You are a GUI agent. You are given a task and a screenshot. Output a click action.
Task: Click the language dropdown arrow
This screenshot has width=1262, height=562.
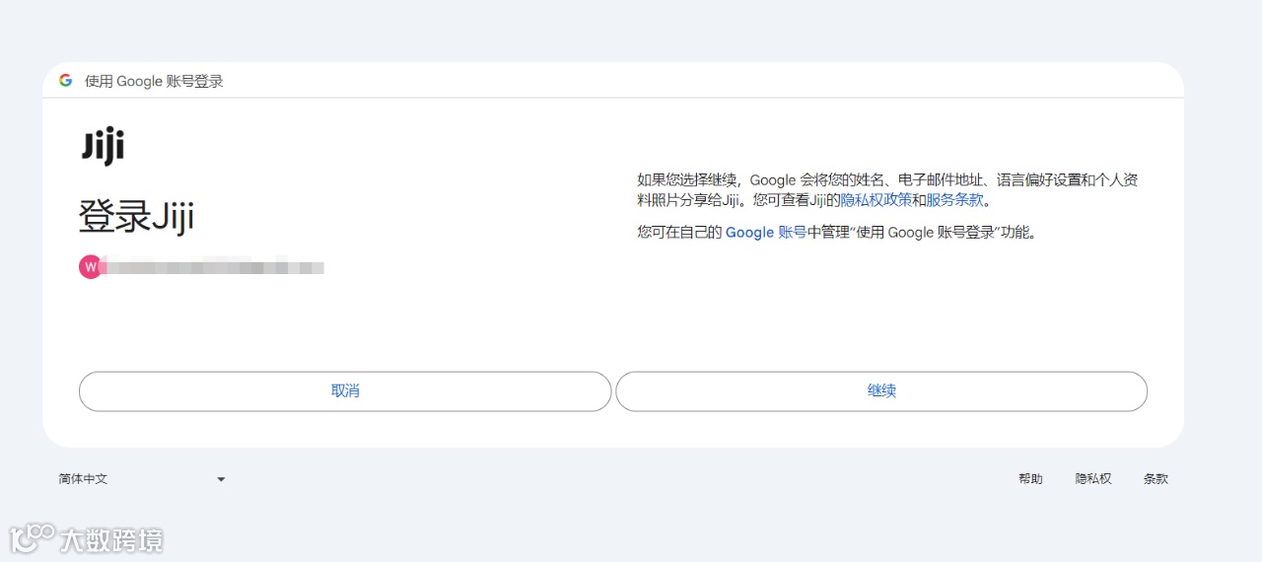(x=221, y=480)
